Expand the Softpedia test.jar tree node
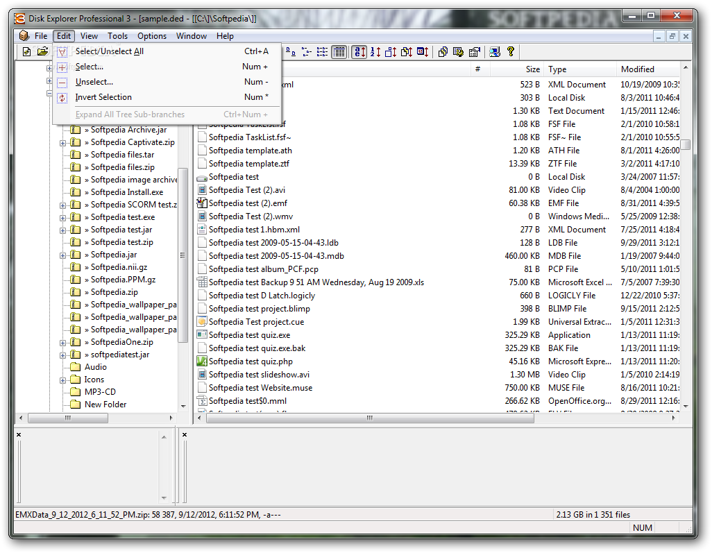The height and width of the screenshot is (553, 712). point(62,230)
